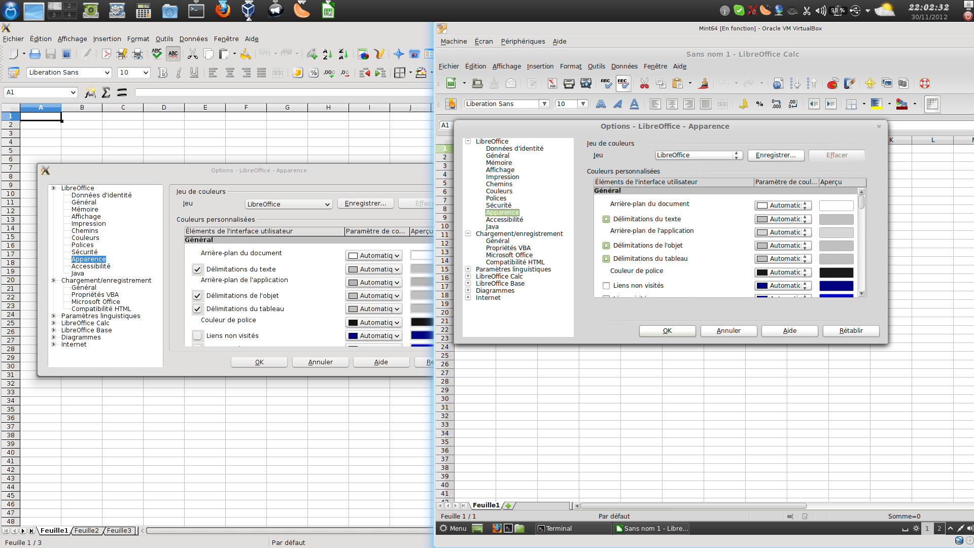Toggle Délimitations de l'objet checkbox in right dialog
The height and width of the screenshot is (548, 974).
click(606, 246)
